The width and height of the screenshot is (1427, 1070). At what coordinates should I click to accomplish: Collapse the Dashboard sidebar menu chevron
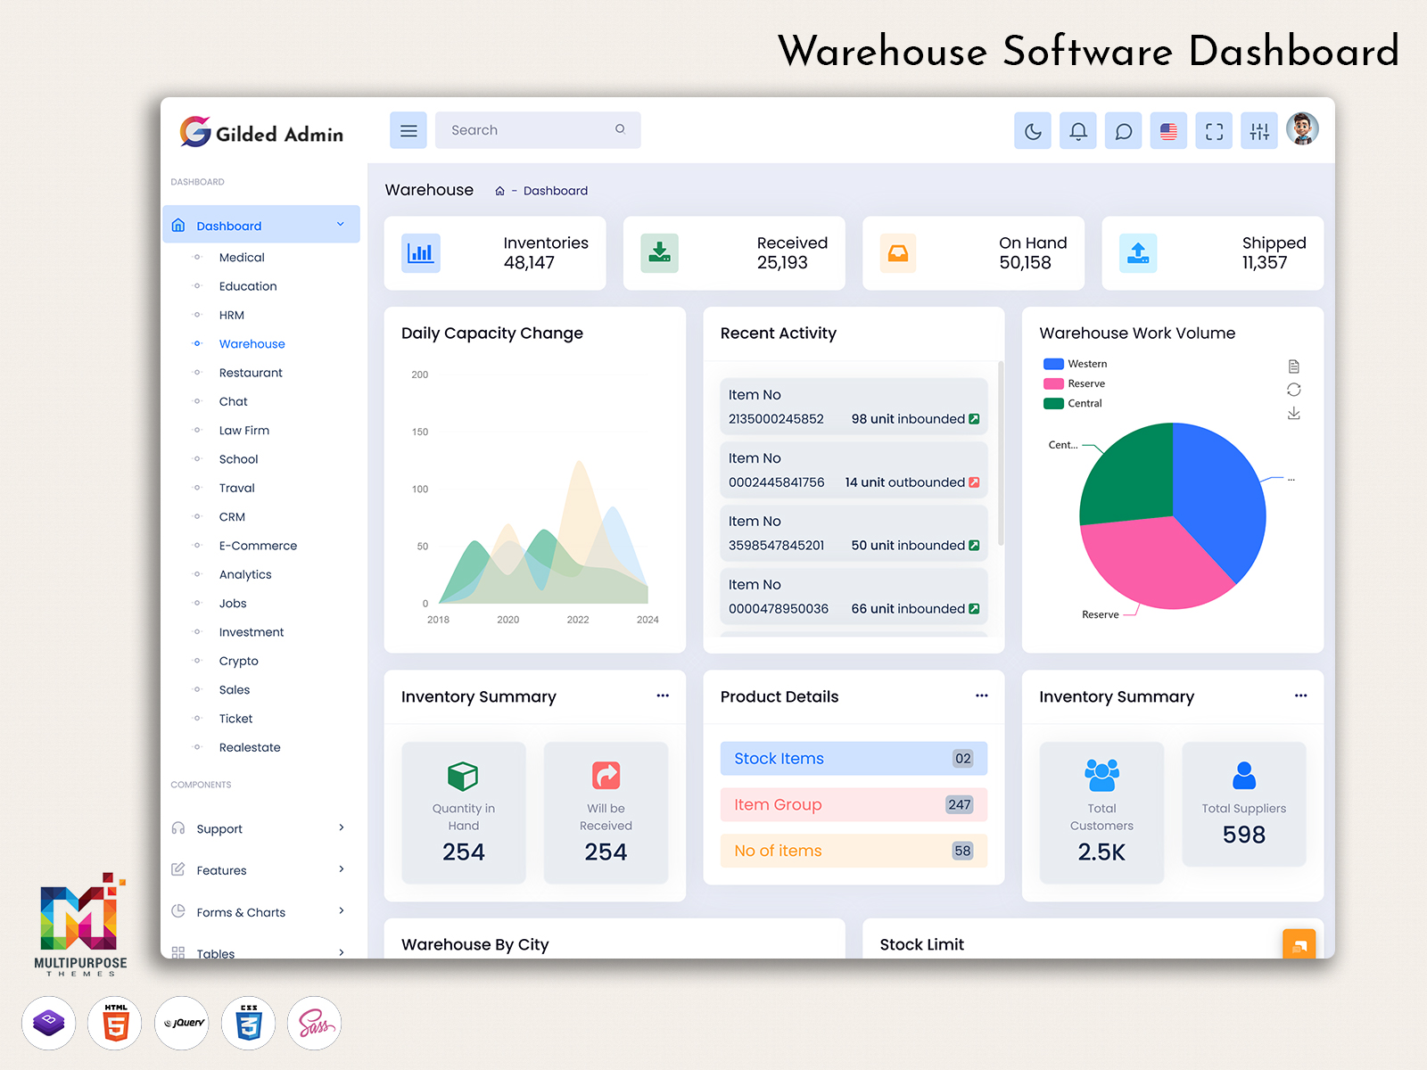pyautogui.click(x=341, y=225)
